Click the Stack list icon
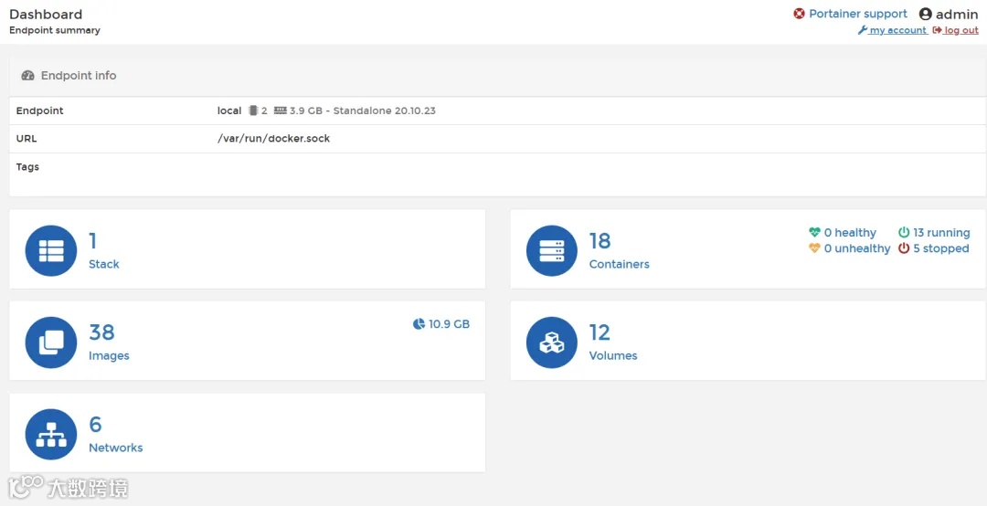This screenshot has width=987, height=506. point(51,250)
